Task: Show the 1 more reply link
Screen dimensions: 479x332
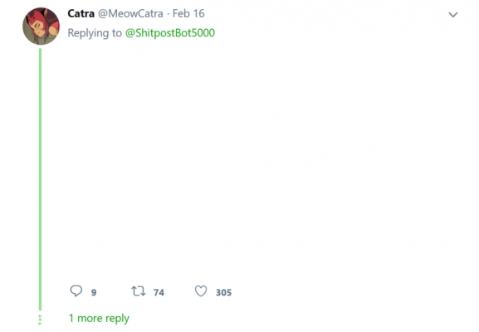Action: pyautogui.click(x=99, y=318)
